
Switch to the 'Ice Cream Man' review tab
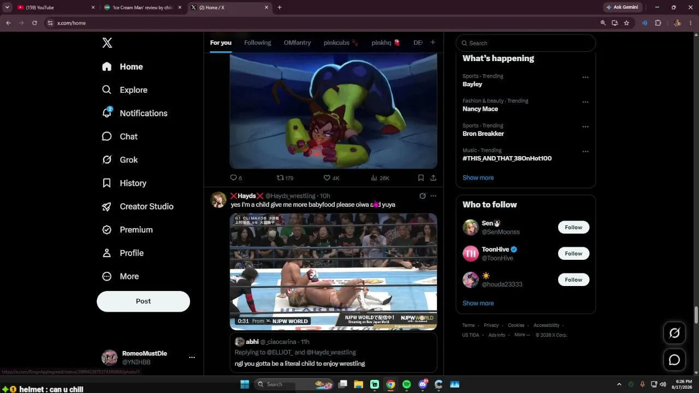143,8
